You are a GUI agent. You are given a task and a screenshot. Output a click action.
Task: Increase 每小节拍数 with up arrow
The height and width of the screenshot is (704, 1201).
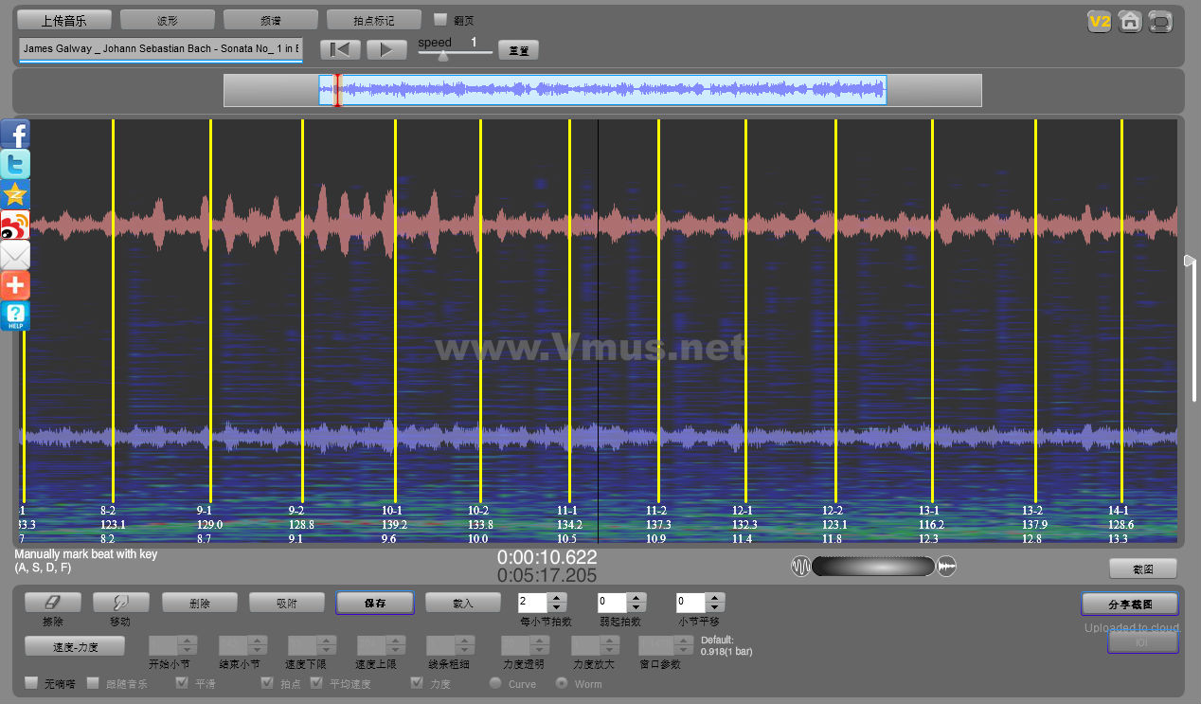[x=557, y=598]
